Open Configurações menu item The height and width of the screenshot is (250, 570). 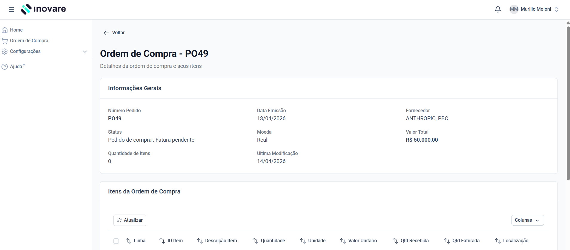(25, 51)
